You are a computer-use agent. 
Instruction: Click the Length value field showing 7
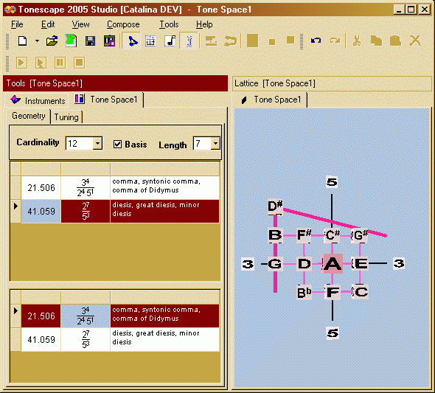click(202, 143)
